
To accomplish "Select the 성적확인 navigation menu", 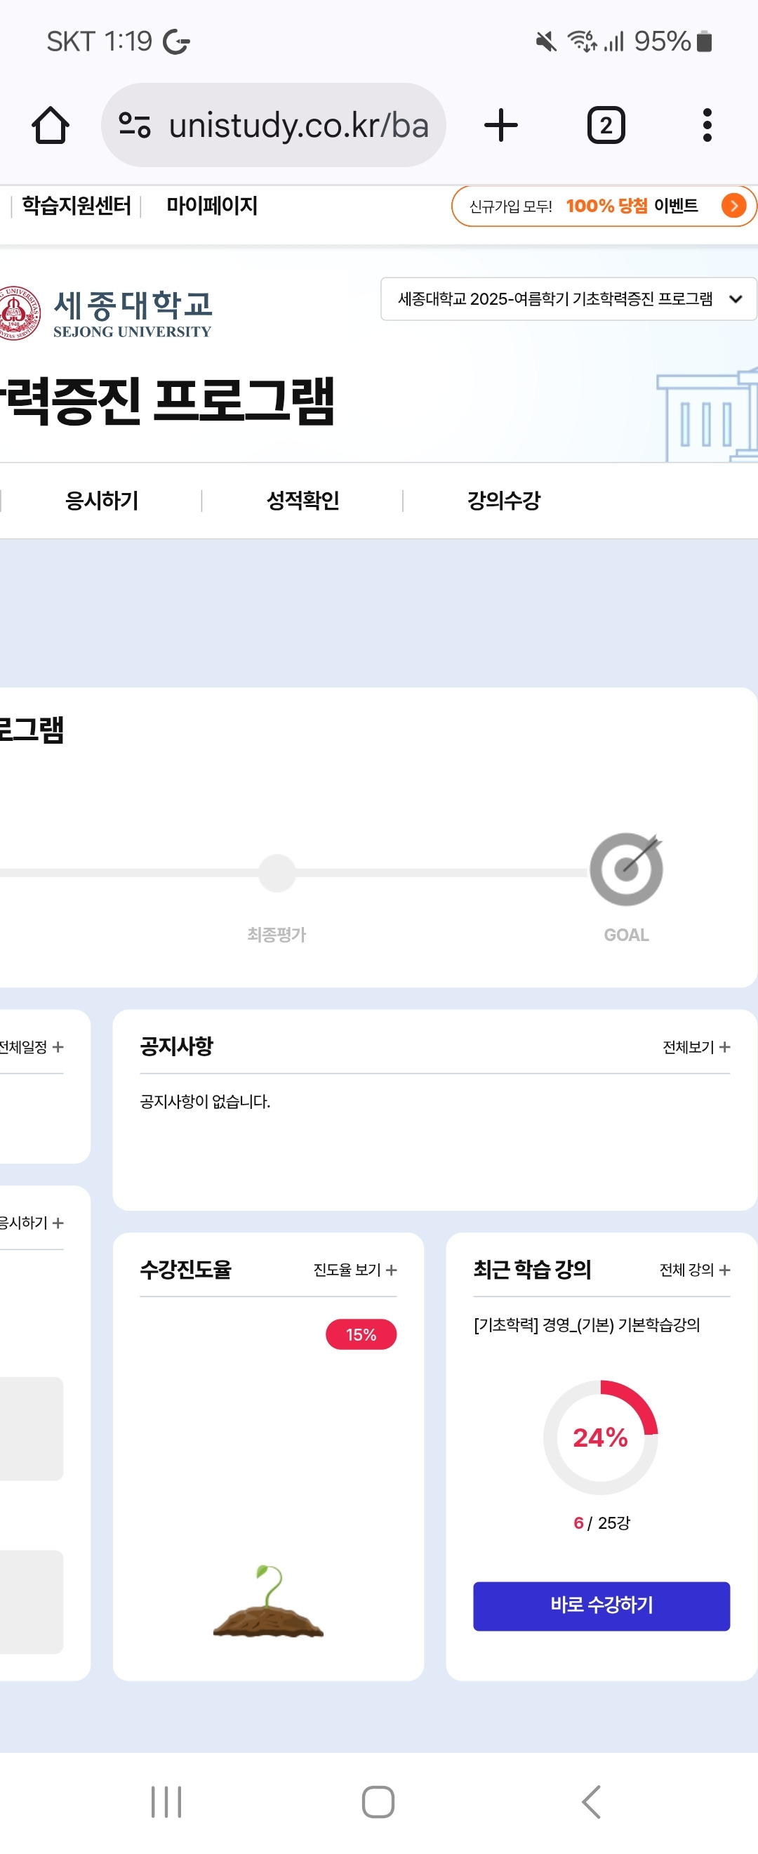I will tap(302, 500).
